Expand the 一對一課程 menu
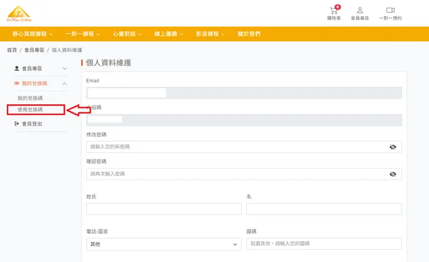Viewport: 429px width, 262px height. [83, 34]
